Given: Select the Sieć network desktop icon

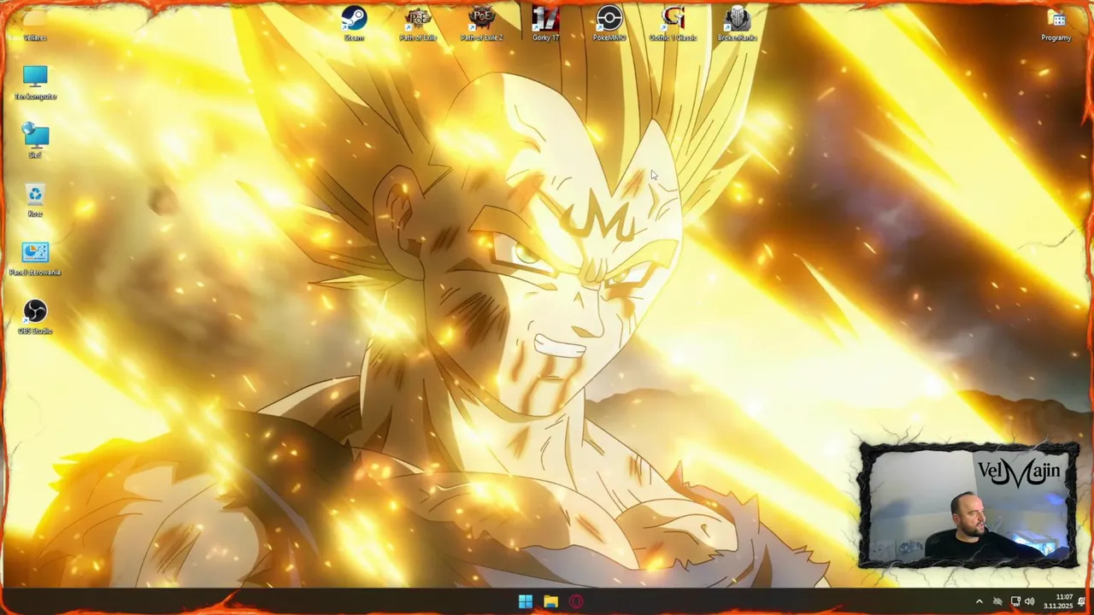Looking at the screenshot, I should [35, 140].
